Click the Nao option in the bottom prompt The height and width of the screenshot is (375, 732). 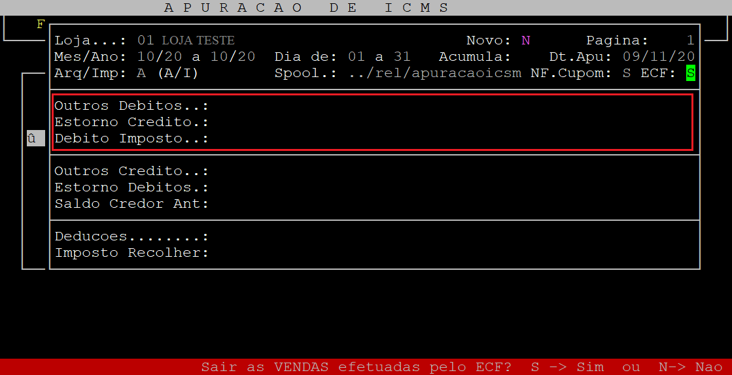point(709,367)
